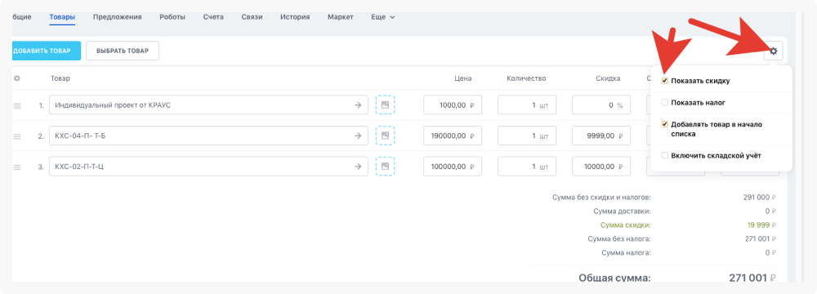Edit product name КХС-04-П- Т-Б
The image size is (817, 294).
(208, 136)
